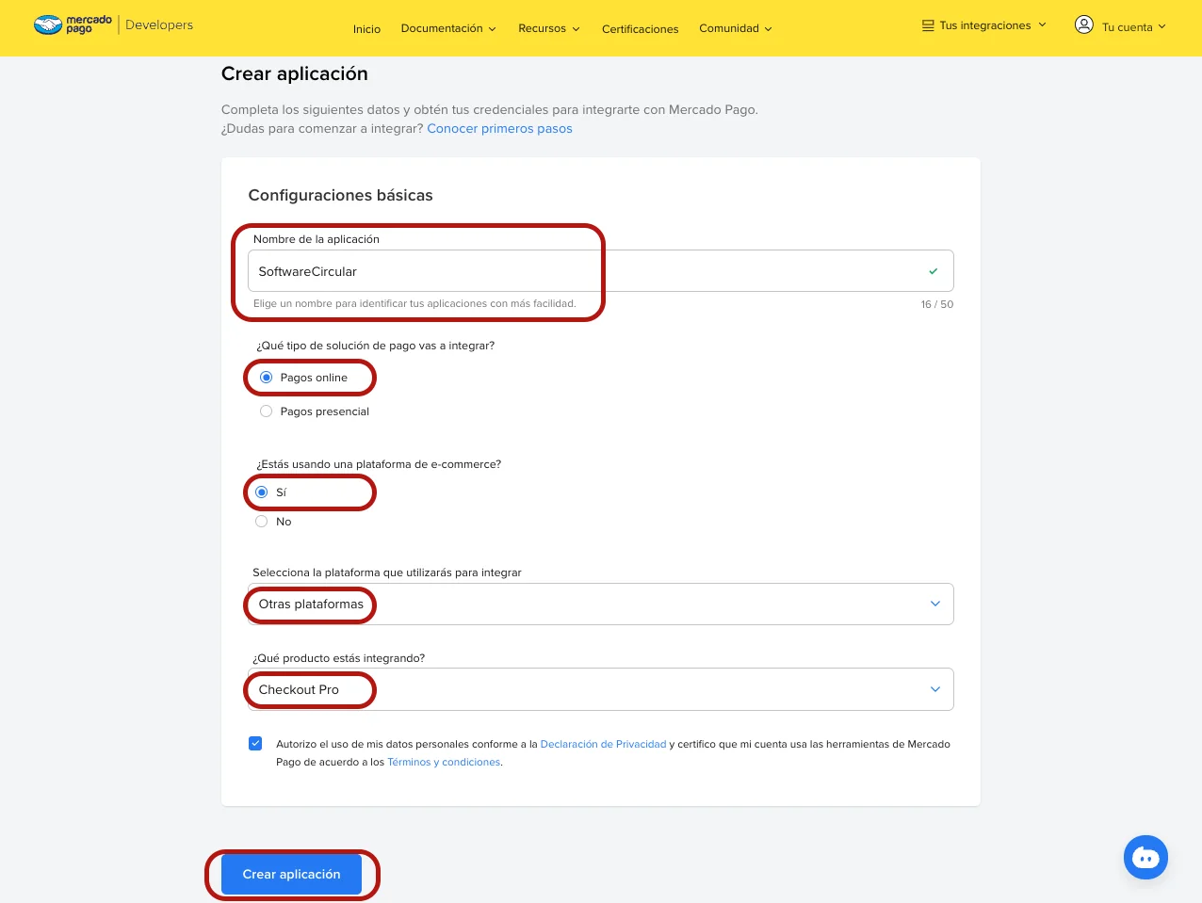Expand the Documentación menu

tap(448, 28)
